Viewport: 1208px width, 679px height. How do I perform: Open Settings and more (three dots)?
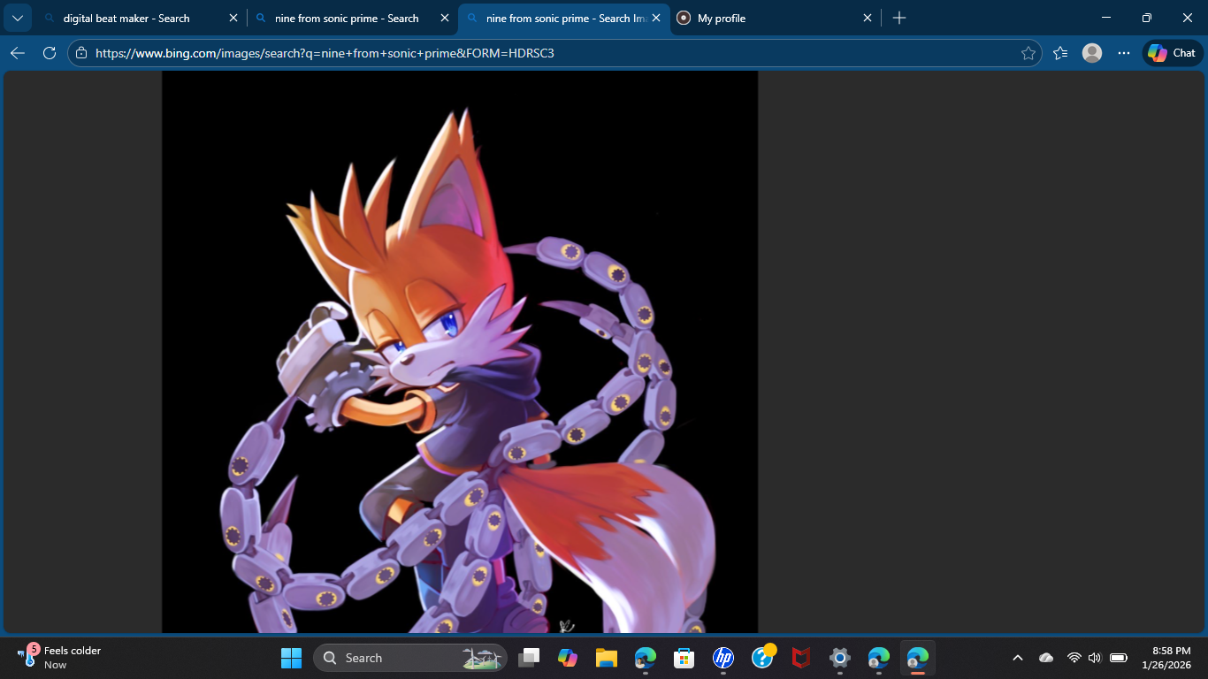tap(1124, 53)
